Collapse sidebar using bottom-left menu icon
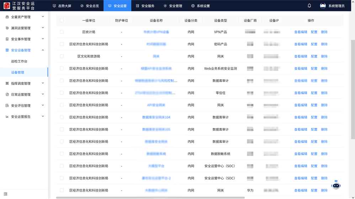 (x=5, y=194)
